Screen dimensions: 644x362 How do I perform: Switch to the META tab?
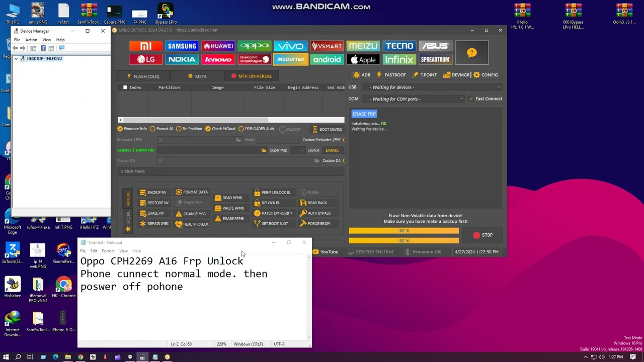point(197,76)
